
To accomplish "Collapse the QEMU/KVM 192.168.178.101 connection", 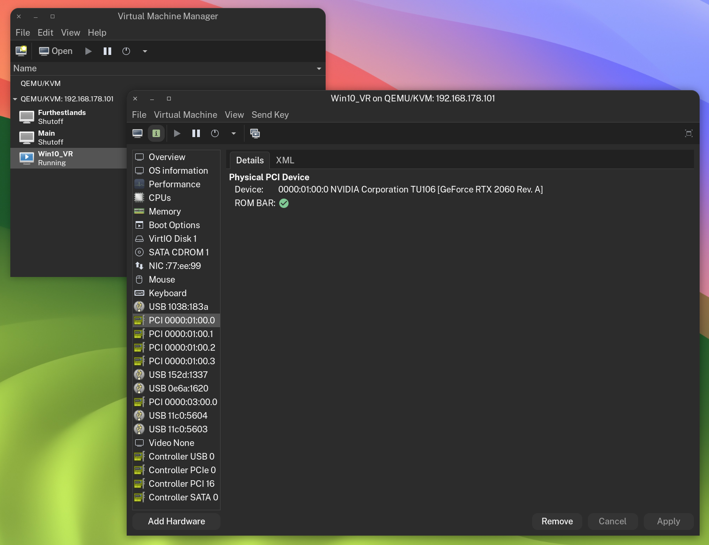I will tap(15, 99).
